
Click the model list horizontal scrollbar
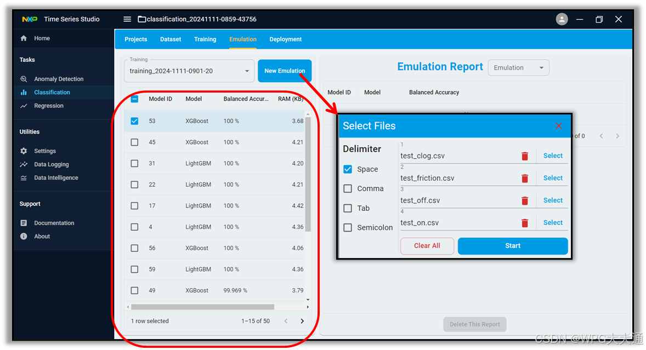(x=202, y=307)
